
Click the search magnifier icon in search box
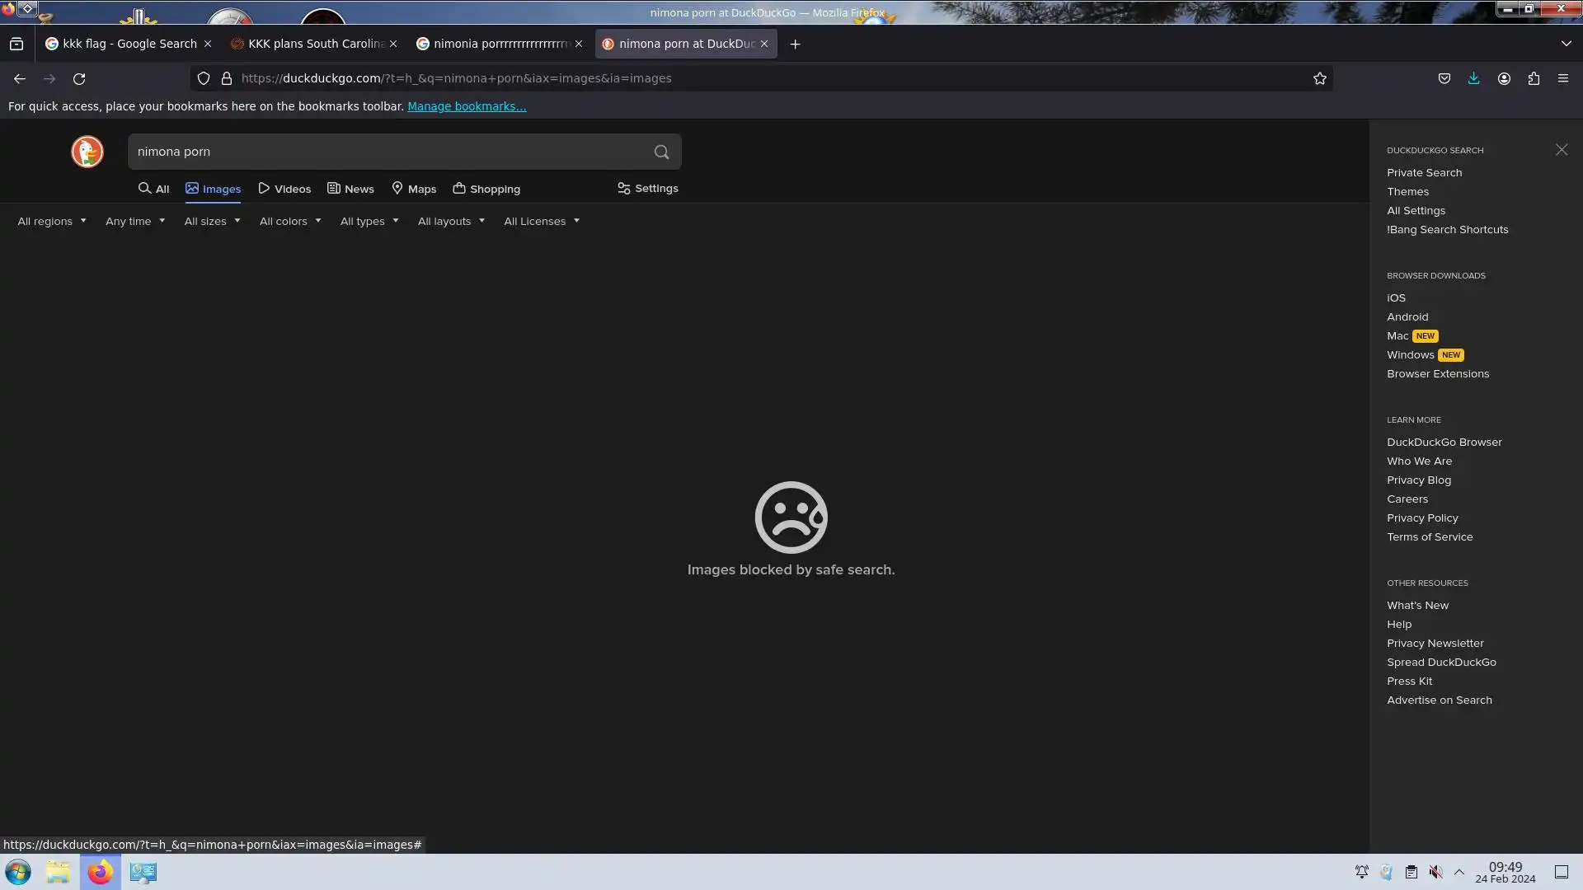coord(661,152)
